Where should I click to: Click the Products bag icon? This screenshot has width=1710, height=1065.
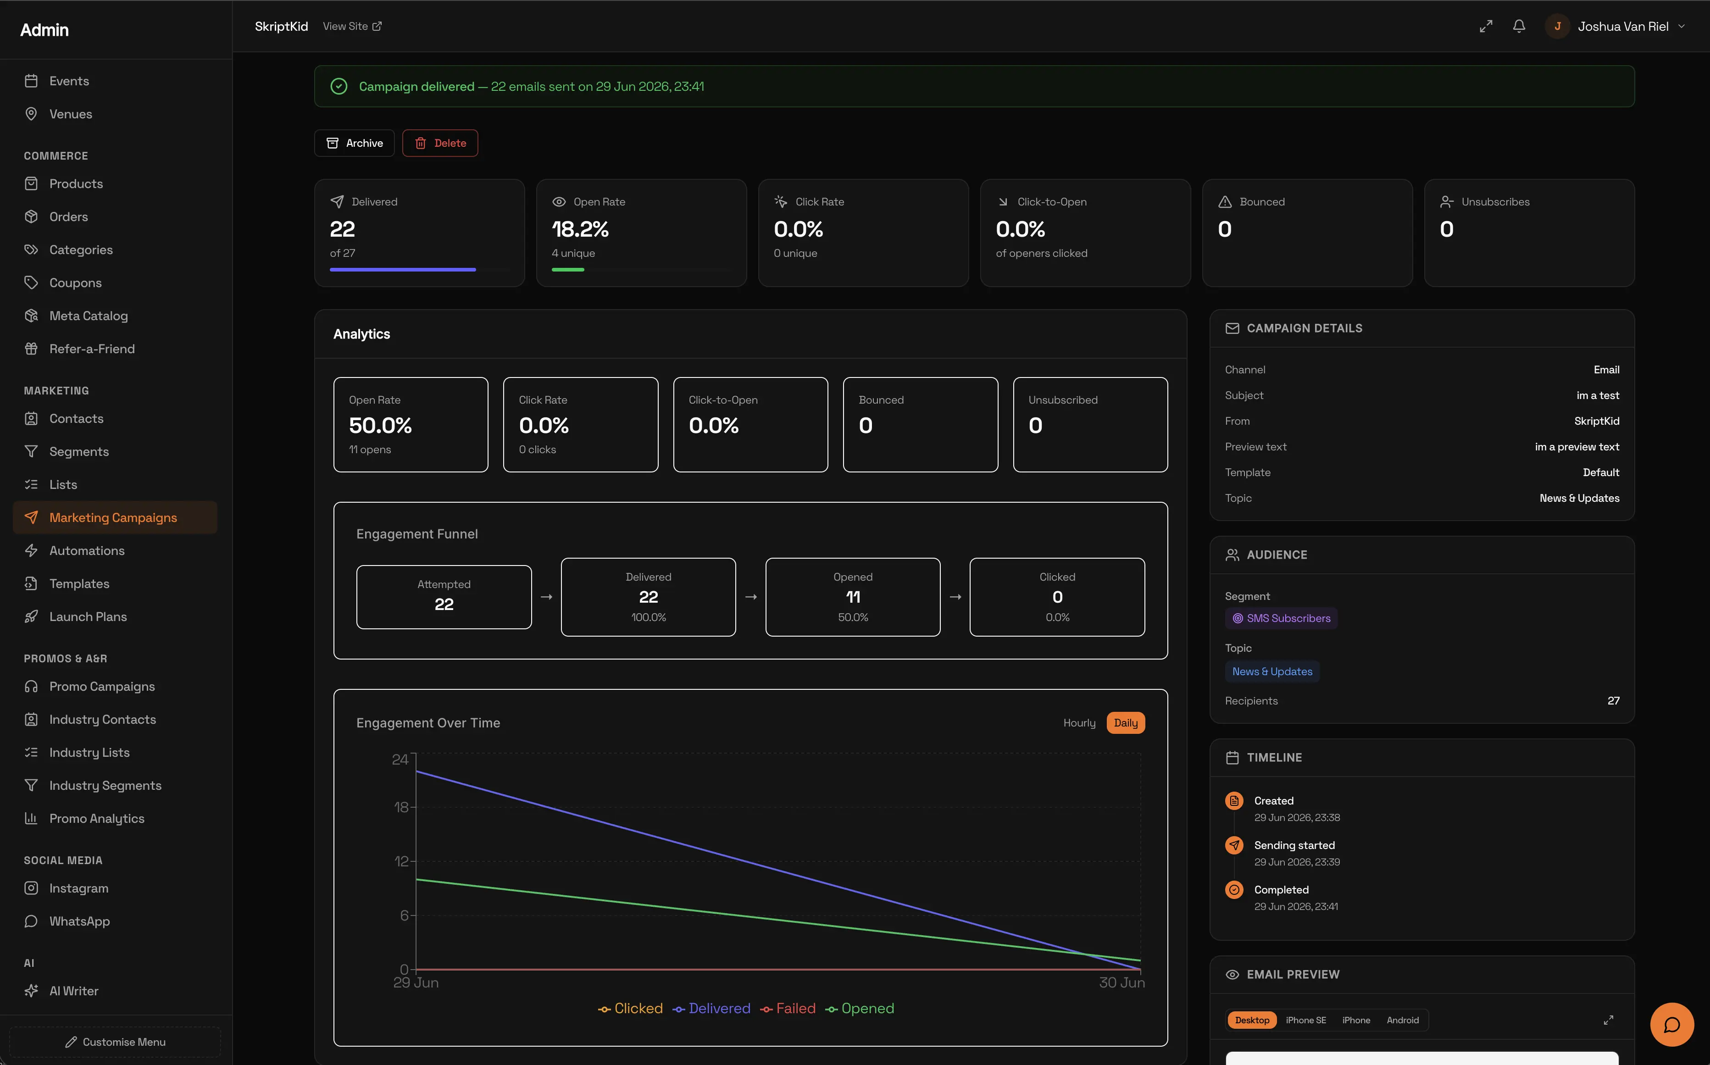pos(31,184)
